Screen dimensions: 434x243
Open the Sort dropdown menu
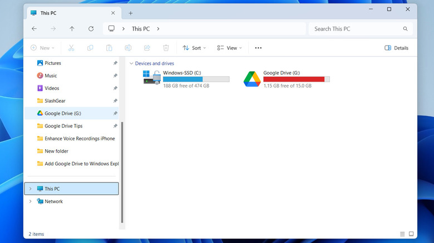pos(194,48)
